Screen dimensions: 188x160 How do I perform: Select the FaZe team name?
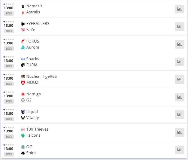click(x=31, y=30)
